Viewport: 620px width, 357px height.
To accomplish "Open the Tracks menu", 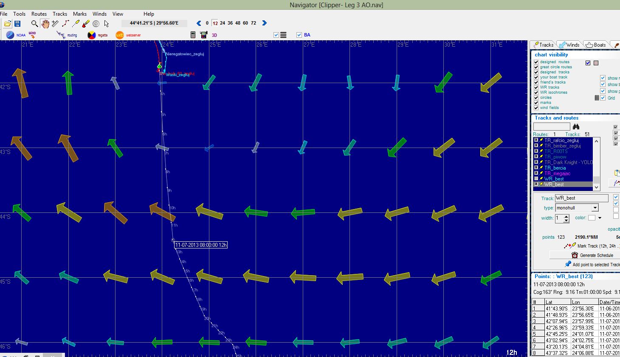I will (60, 14).
